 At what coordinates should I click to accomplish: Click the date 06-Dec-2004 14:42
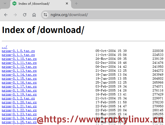pyautogui.click(x=111, y=67)
